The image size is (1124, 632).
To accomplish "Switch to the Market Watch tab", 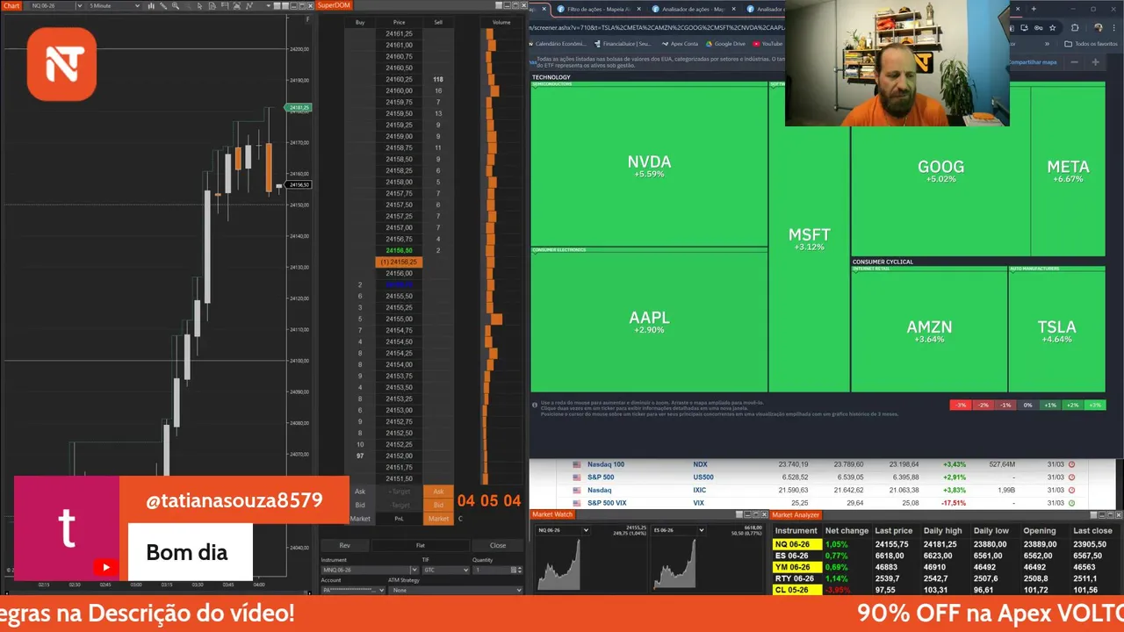I will click(x=552, y=514).
